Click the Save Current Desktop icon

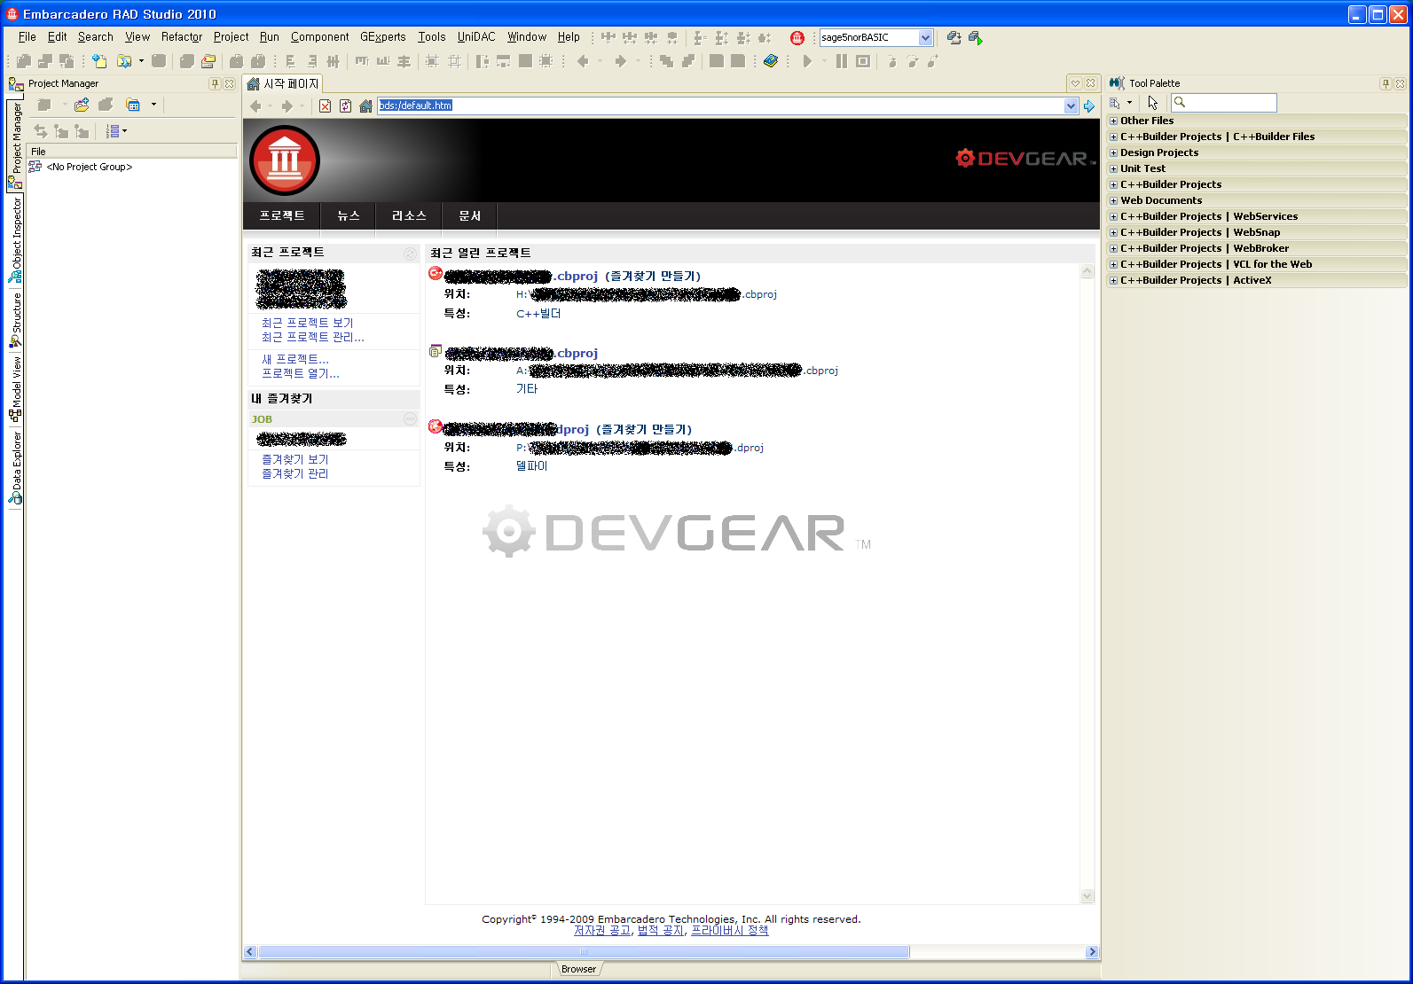click(x=954, y=37)
